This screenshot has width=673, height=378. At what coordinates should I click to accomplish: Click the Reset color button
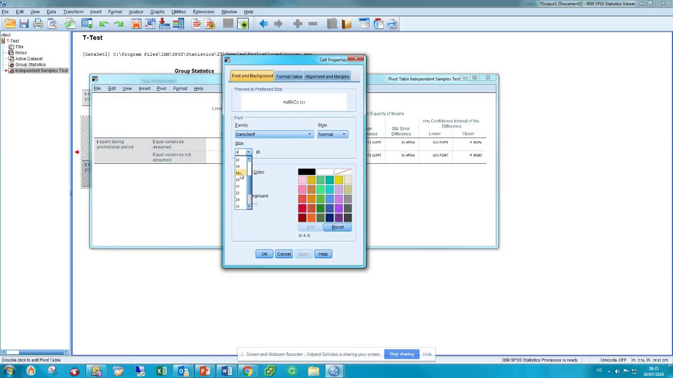click(x=338, y=227)
